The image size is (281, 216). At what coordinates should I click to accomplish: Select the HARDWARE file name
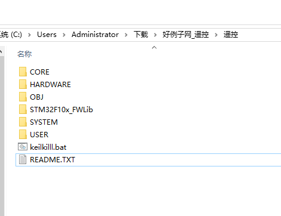pyautogui.click(x=50, y=85)
